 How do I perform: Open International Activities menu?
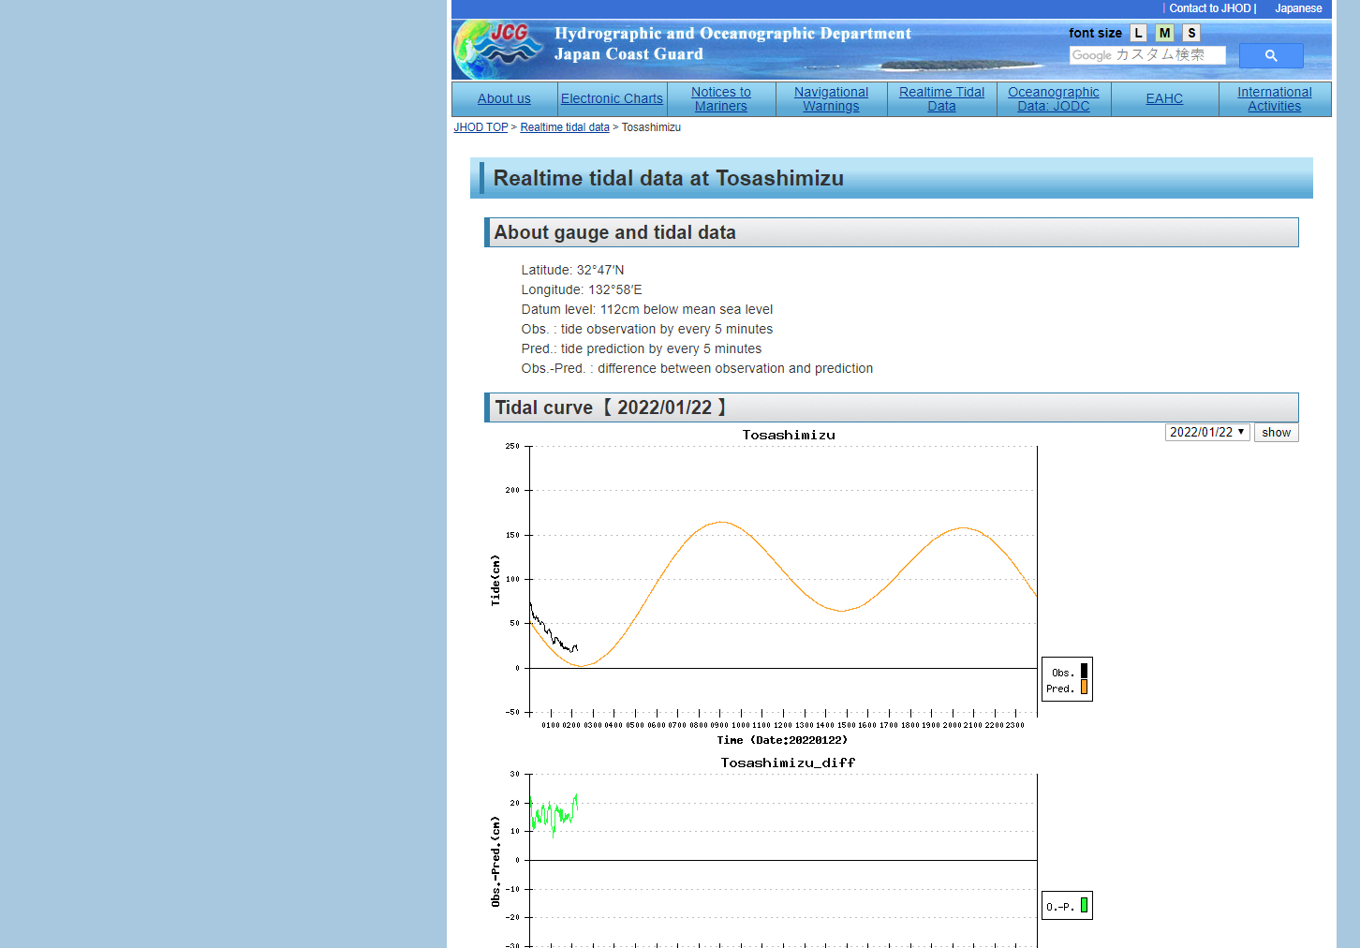(x=1274, y=99)
